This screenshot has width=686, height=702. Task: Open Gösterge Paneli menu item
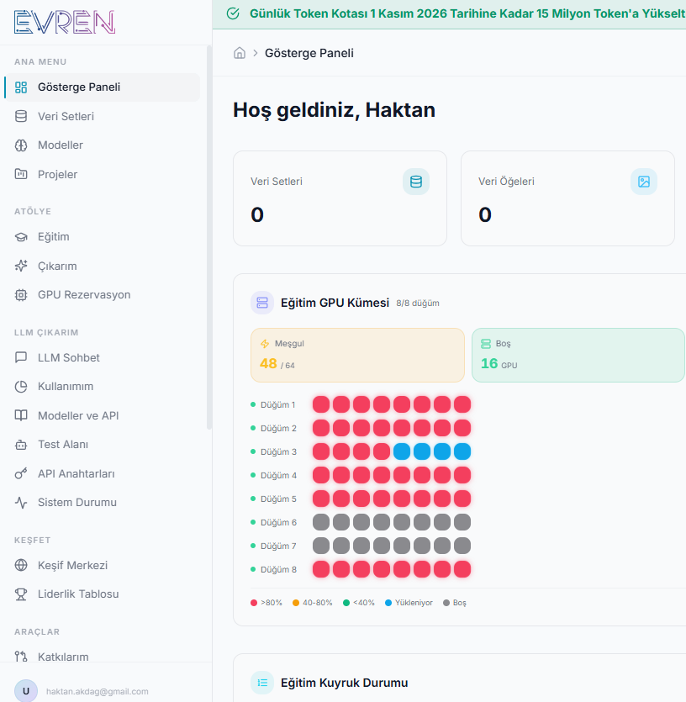(x=103, y=87)
